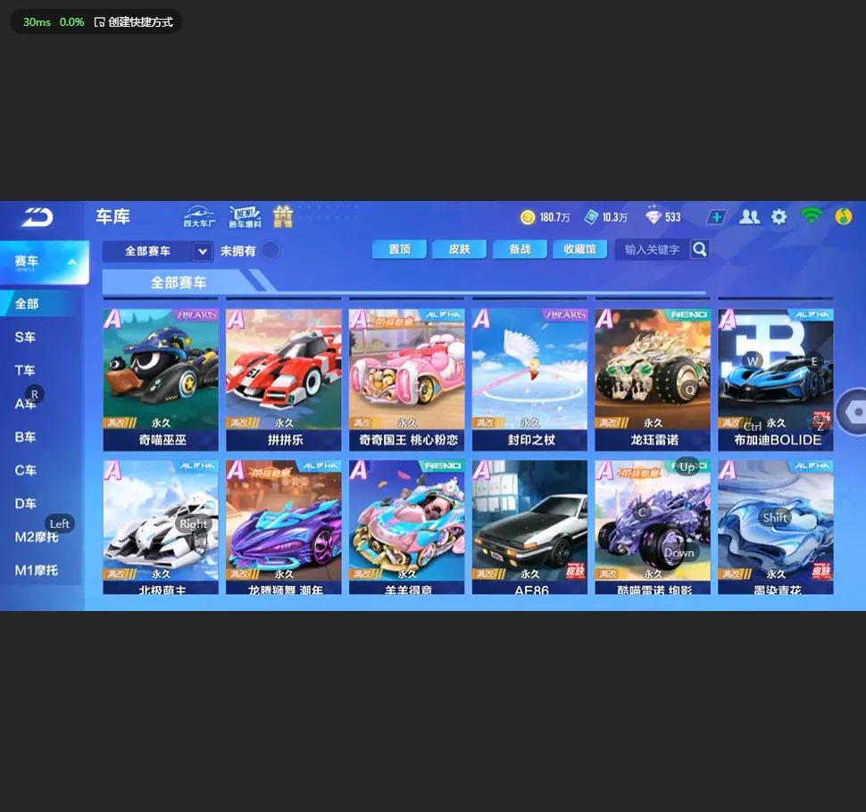The width and height of the screenshot is (866, 812).
Task: Click the diamond currency icon
Action: click(x=654, y=217)
